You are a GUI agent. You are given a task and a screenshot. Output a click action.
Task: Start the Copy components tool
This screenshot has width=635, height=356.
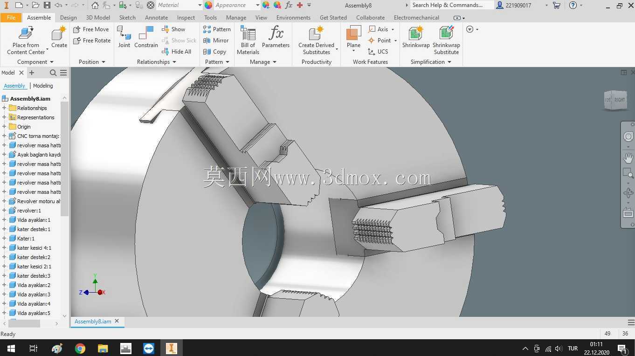pos(214,52)
